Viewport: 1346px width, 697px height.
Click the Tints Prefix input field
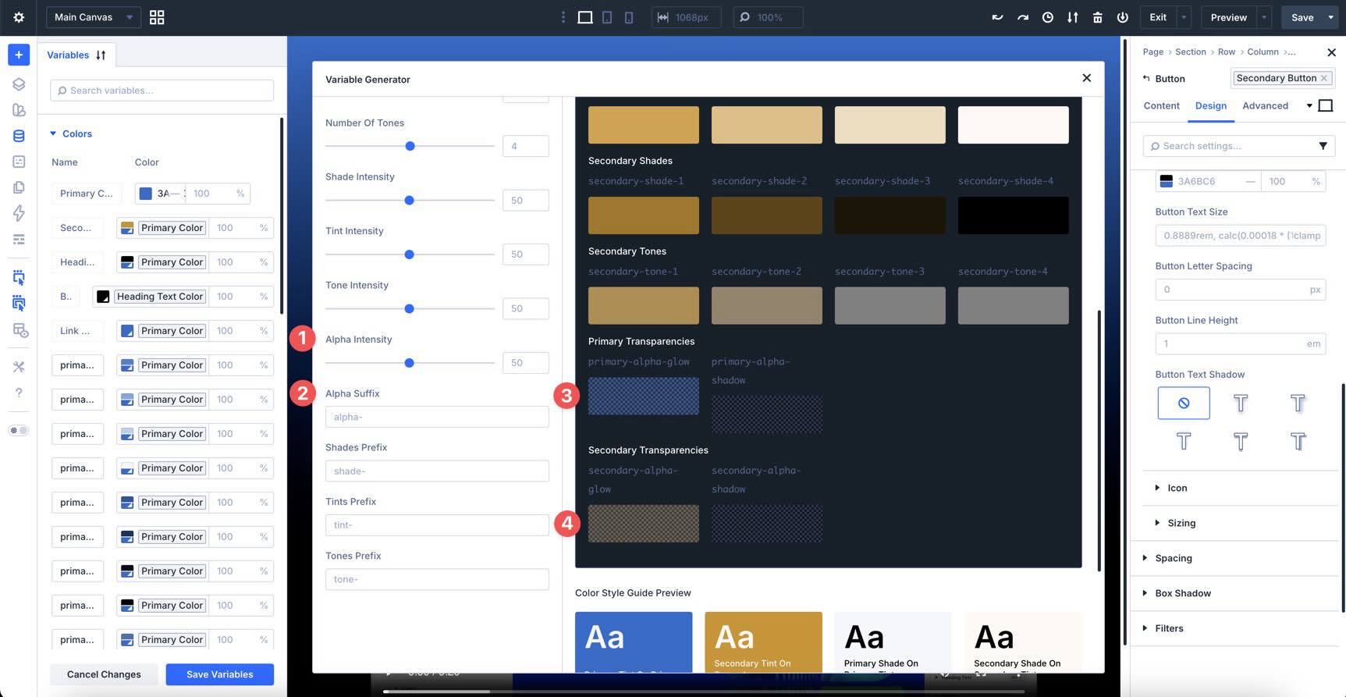coord(437,525)
